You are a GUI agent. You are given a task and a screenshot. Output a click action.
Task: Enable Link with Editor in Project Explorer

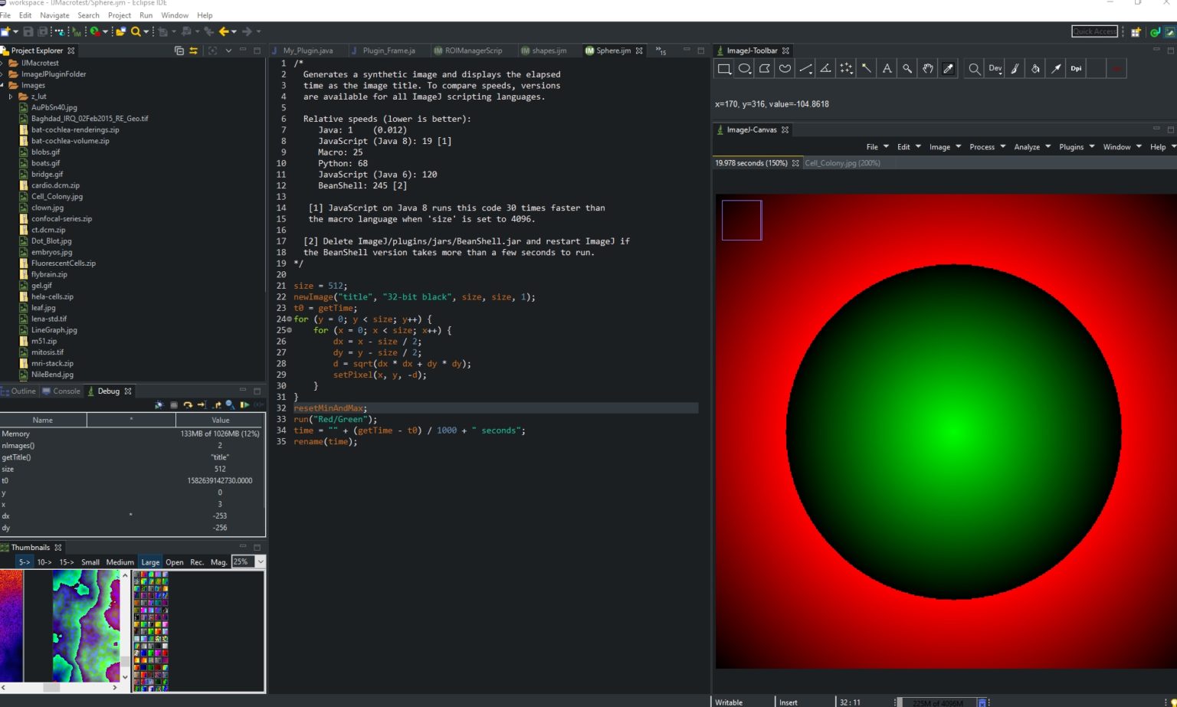pos(193,51)
